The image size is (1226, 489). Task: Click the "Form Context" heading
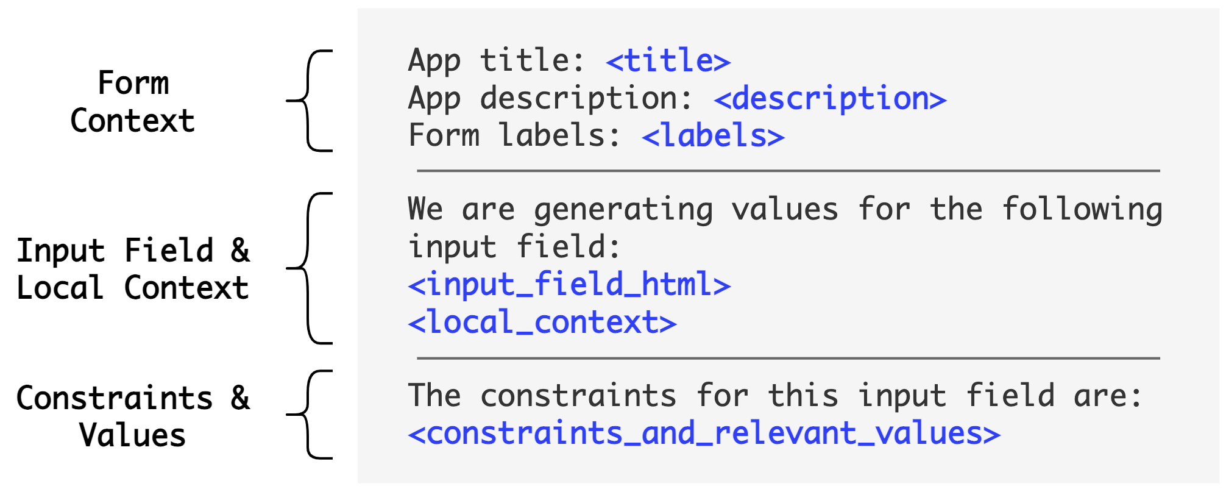pyautogui.click(x=133, y=101)
